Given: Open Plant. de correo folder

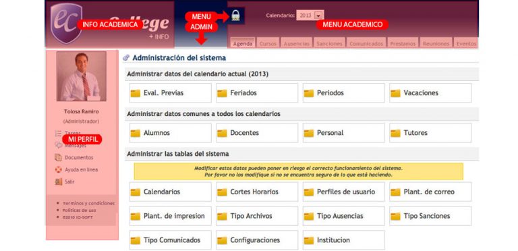Looking at the screenshot, I should tap(430, 192).
